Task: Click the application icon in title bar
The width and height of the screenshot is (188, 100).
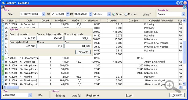Action: coord(3,3)
